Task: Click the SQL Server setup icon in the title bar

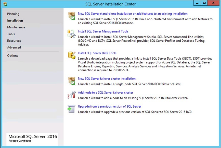Action: (x=5, y=4)
